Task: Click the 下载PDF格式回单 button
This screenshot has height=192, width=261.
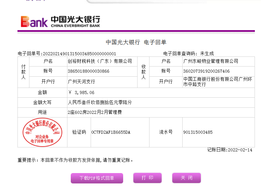Action: point(97,178)
